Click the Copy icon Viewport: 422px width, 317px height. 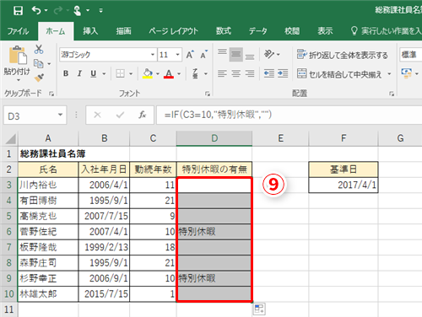[38, 64]
